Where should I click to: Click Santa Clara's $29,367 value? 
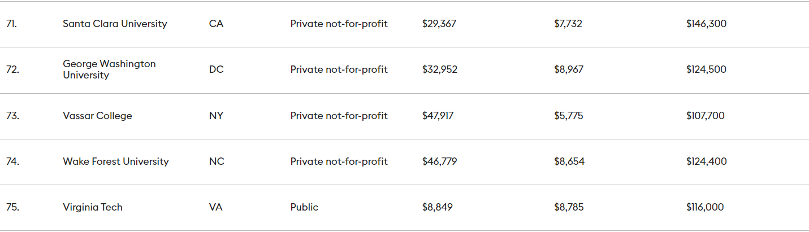(x=439, y=24)
